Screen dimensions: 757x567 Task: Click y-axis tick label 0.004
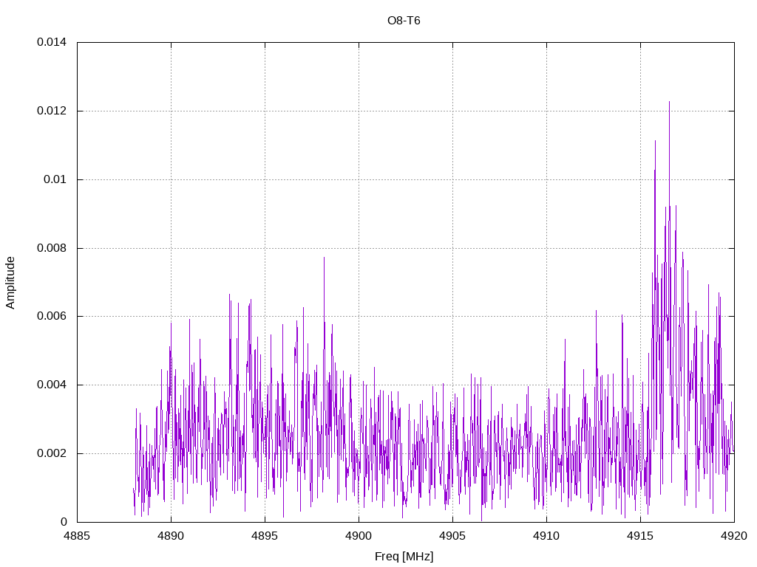tap(52, 385)
